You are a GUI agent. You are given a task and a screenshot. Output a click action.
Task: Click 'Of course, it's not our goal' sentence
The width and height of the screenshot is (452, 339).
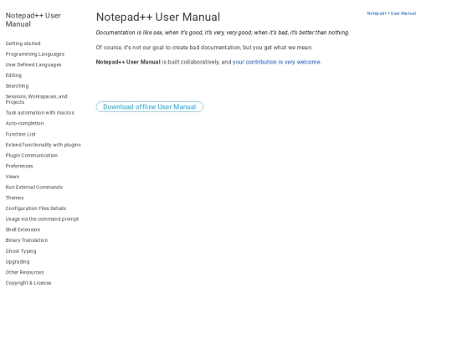[x=204, y=48]
